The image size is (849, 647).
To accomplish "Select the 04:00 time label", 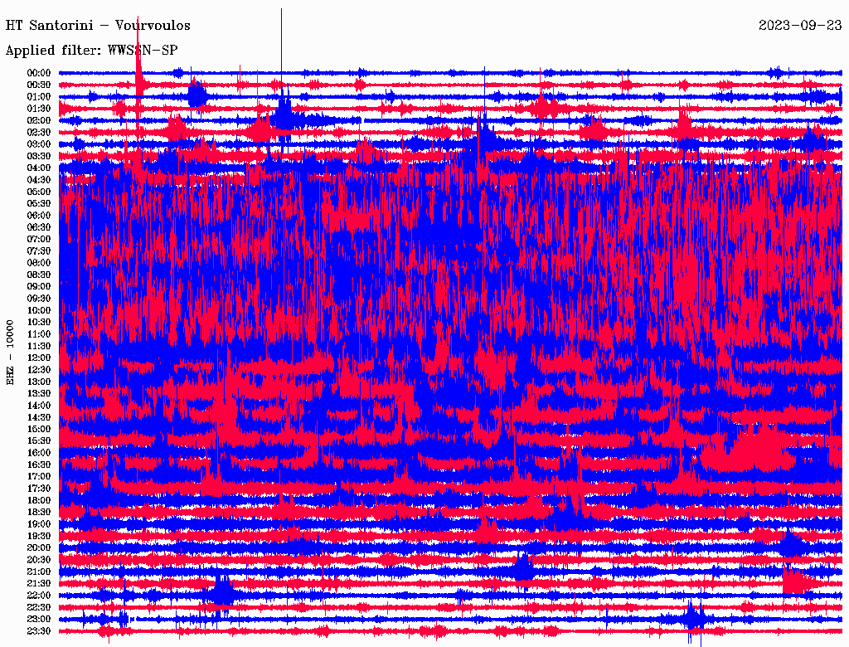I will (x=38, y=168).
